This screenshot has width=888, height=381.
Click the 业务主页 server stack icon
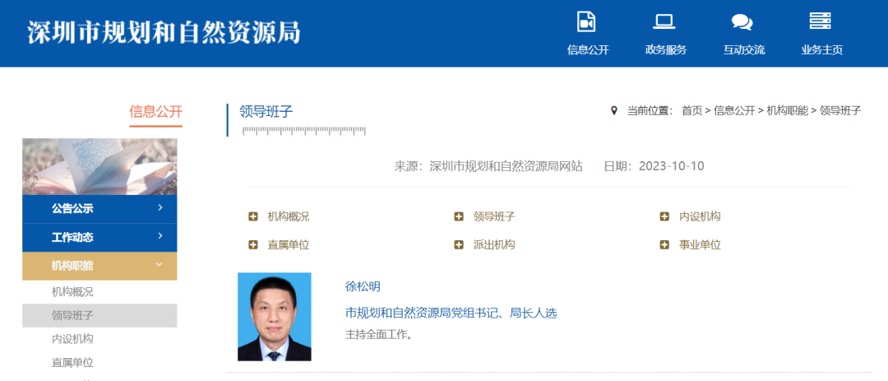[x=820, y=21]
